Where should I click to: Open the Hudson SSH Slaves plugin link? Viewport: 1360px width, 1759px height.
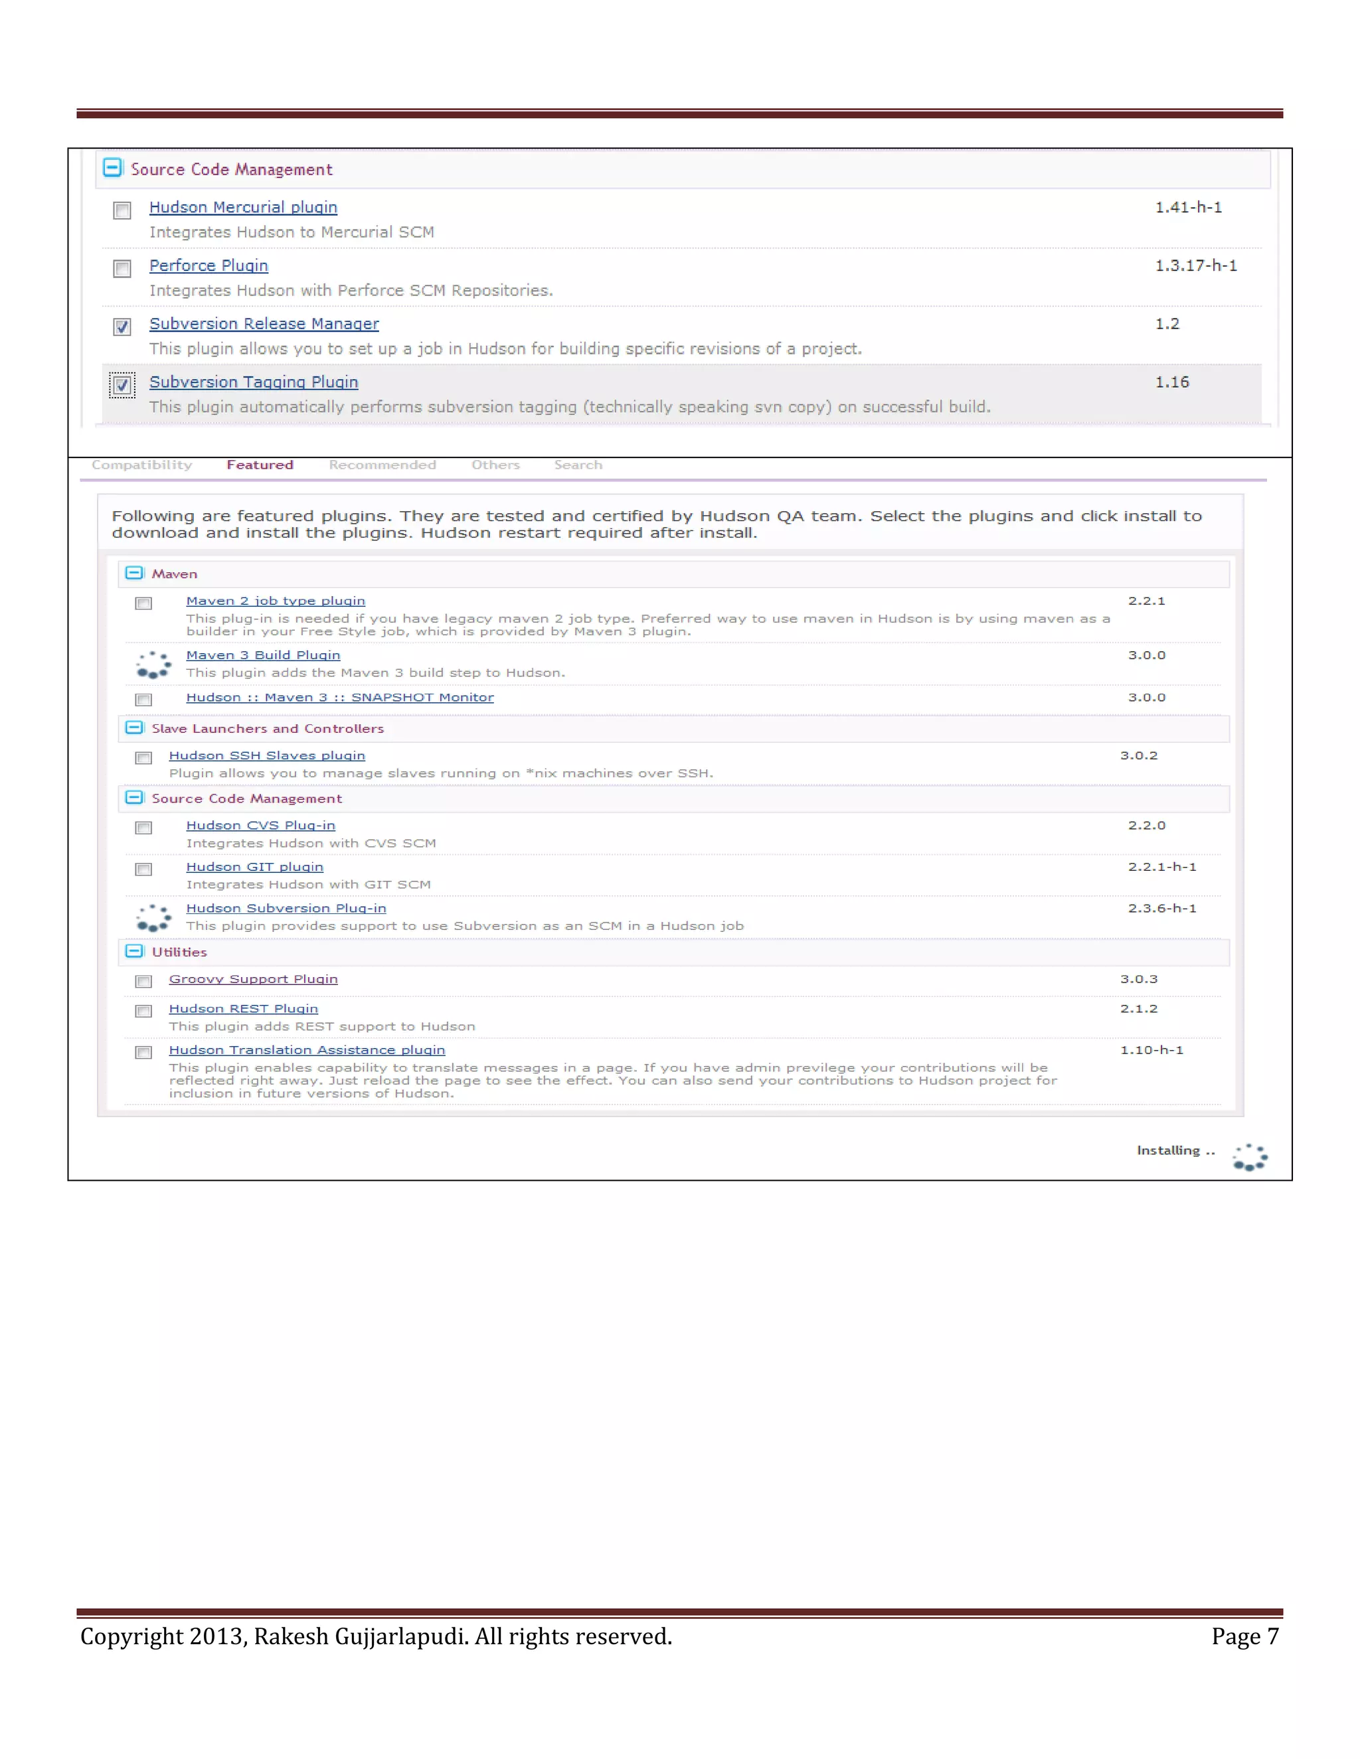coord(267,755)
